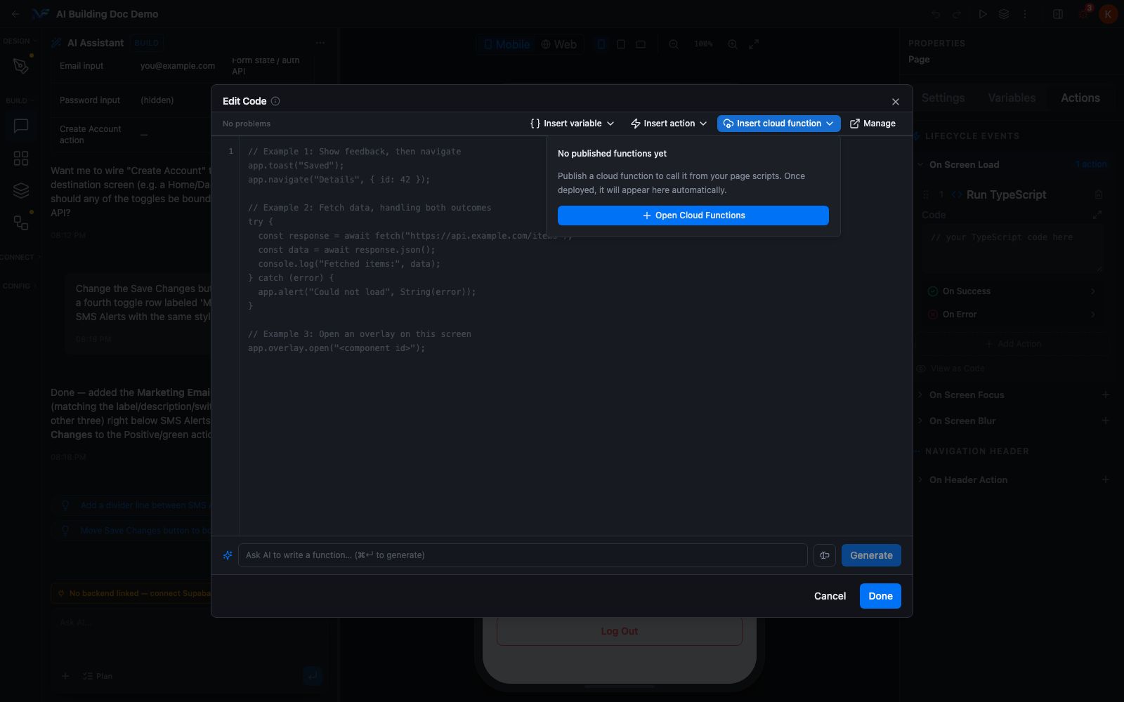Click the AI sparkle icon by prompt
Image resolution: width=1124 pixels, height=702 pixels.
pos(228,555)
